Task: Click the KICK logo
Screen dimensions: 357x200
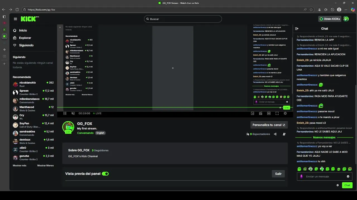Action: click(30, 19)
